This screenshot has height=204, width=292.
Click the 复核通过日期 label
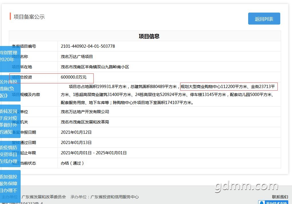pyautogui.click(x=24, y=143)
